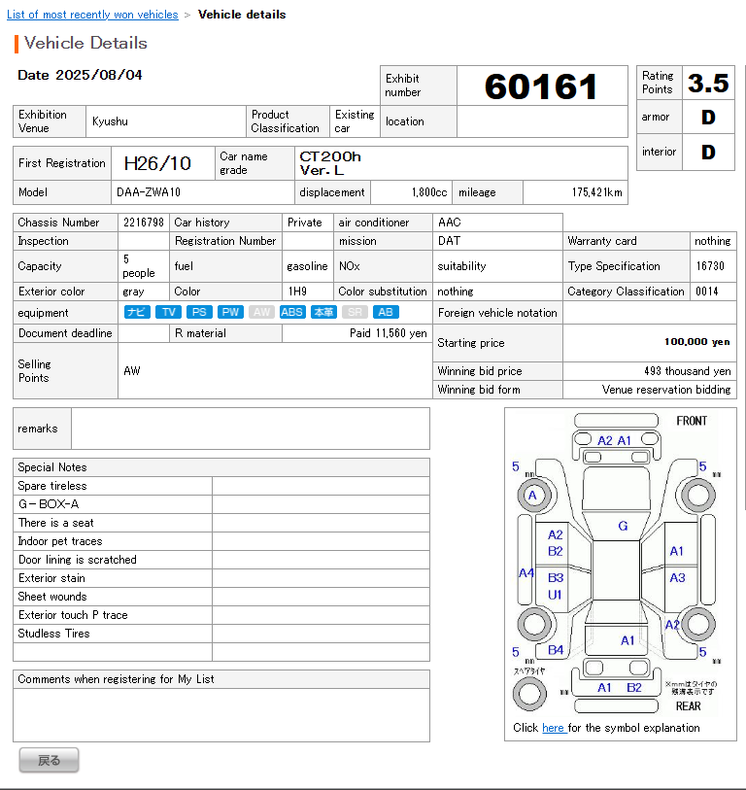This screenshot has height=790, width=746.
Task: Open the symbol explanation 'here' link
Action: 553,728
